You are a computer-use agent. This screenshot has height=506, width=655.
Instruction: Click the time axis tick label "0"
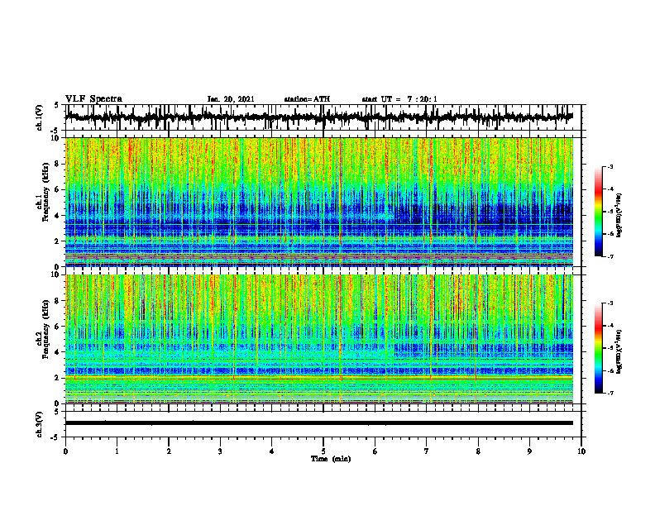click(x=65, y=451)
